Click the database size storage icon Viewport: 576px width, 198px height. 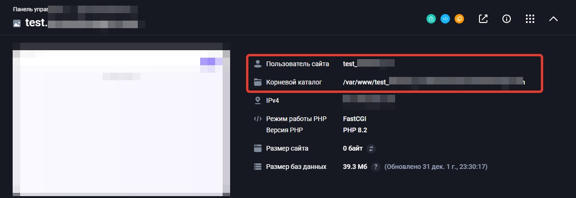(257, 167)
